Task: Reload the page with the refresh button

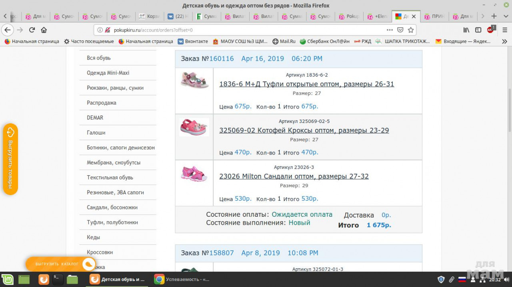Action: coord(32,30)
